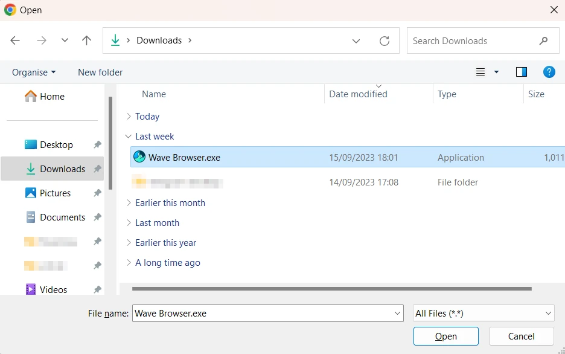Expand the Today group
The height and width of the screenshot is (354, 565).
[x=129, y=117]
